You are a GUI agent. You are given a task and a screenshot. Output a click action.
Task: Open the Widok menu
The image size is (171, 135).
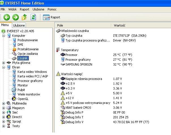pos(12,9)
